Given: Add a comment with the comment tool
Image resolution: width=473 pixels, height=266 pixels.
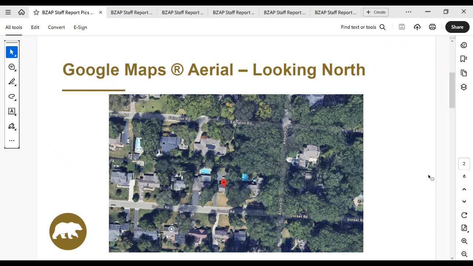Looking at the screenshot, I should point(12,67).
